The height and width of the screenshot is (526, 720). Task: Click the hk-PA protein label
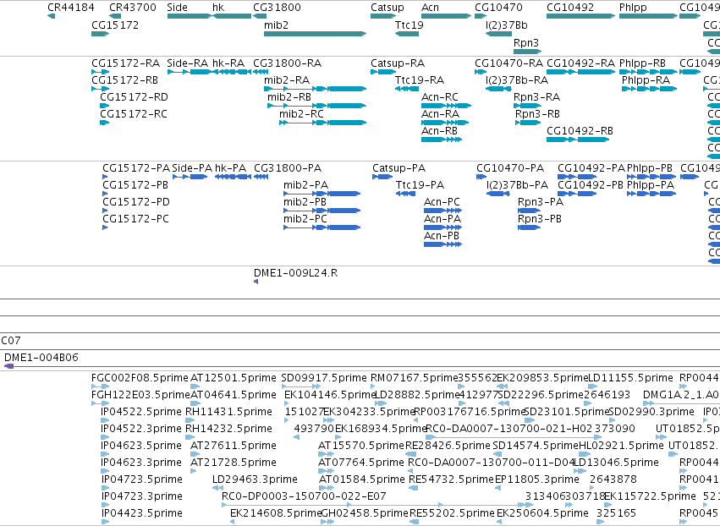coord(230,168)
